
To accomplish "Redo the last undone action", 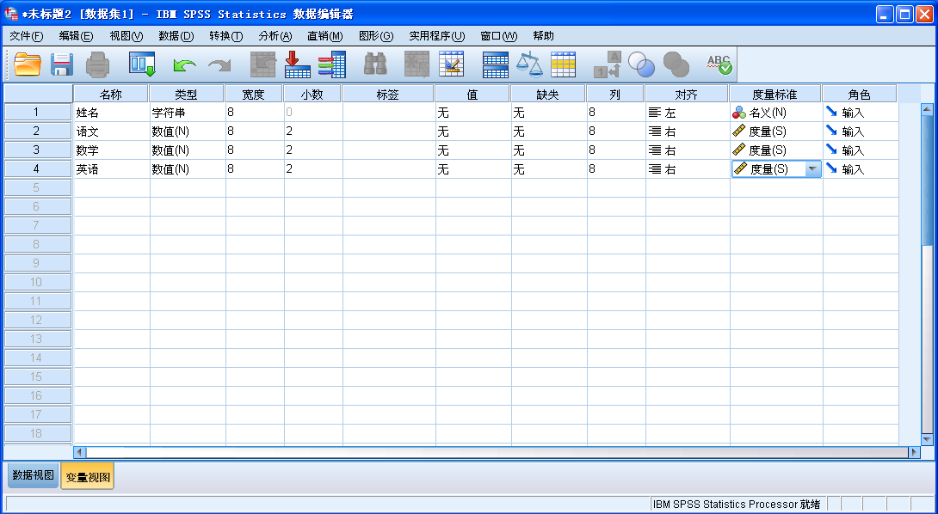I will (219, 65).
